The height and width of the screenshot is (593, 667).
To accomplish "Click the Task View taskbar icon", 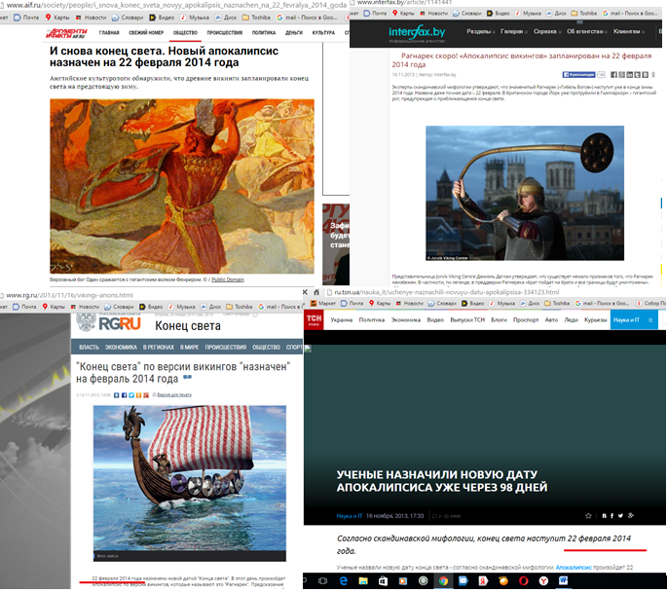I will click(x=323, y=580).
